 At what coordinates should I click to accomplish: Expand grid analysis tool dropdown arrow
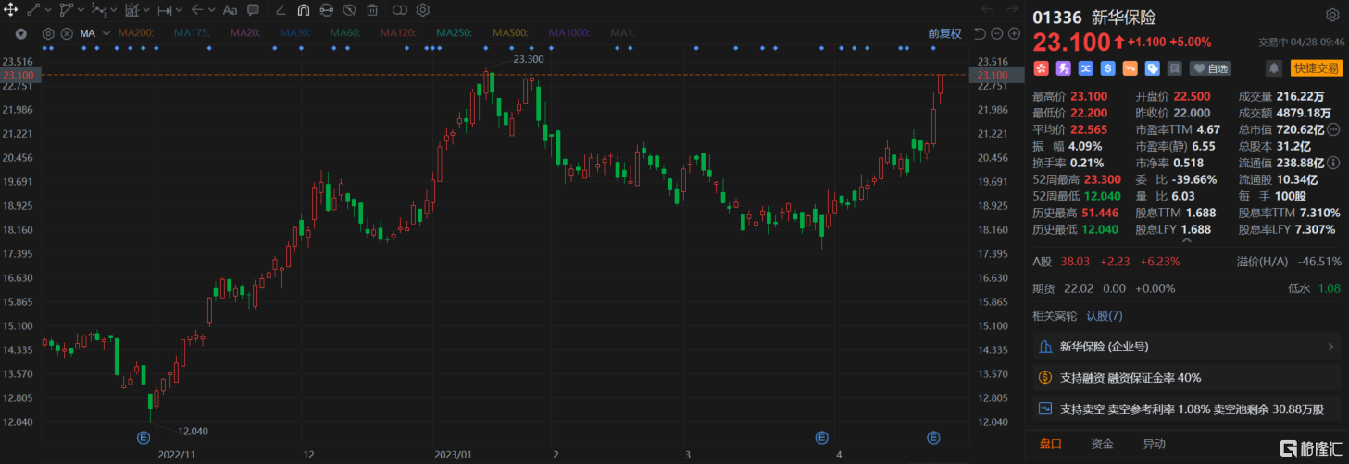tap(146, 10)
